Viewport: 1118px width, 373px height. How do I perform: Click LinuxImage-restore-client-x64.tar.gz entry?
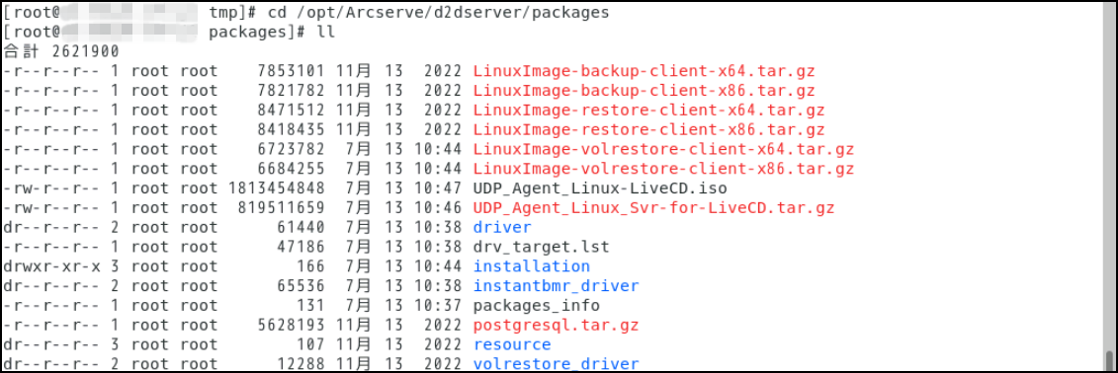[x=648, y=111]
